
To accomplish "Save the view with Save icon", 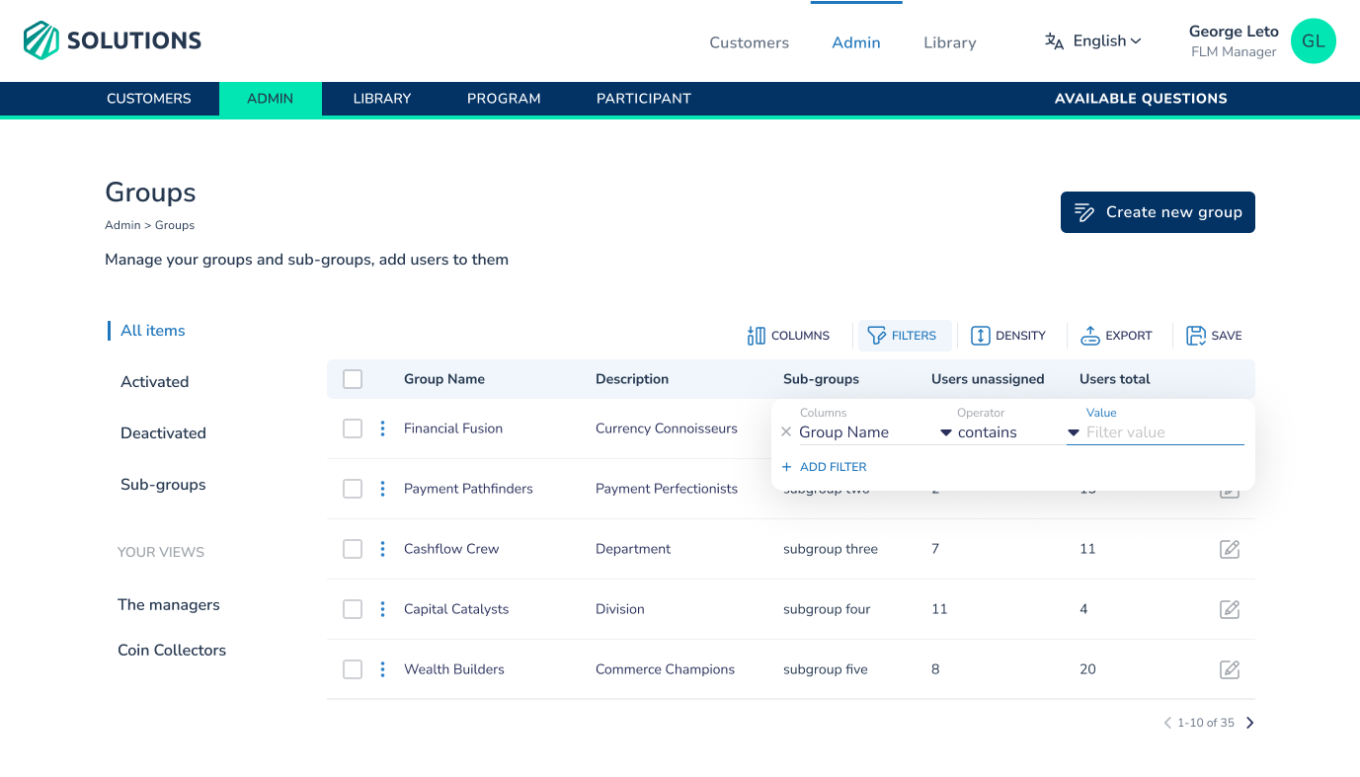I will coord(1196,336).
